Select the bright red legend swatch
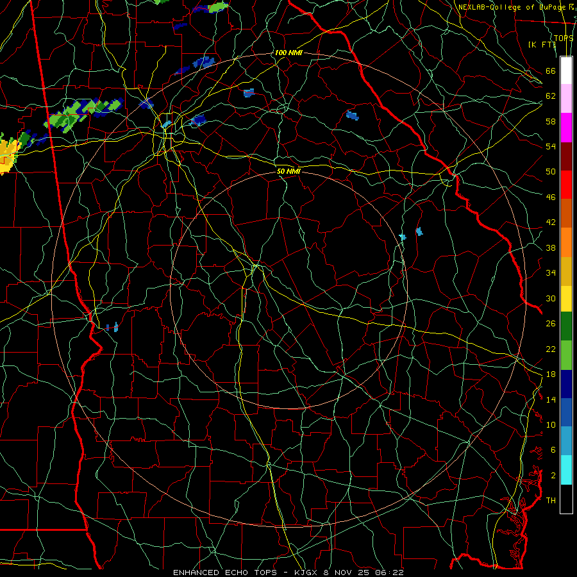 click(x=566, y=185)
